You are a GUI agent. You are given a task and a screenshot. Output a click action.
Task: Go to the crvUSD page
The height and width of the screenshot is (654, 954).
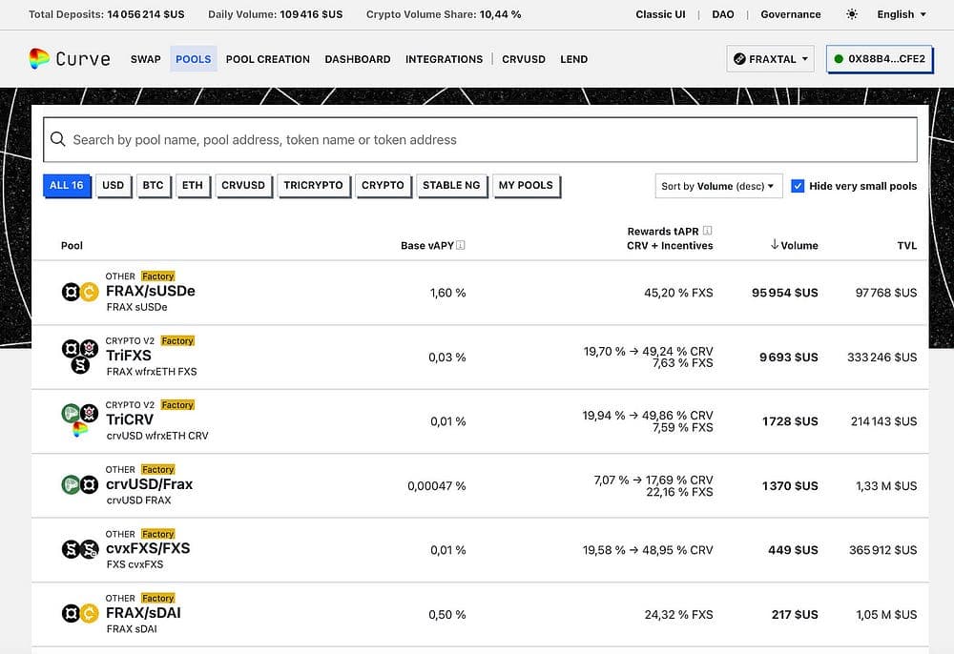click(523, 59)
